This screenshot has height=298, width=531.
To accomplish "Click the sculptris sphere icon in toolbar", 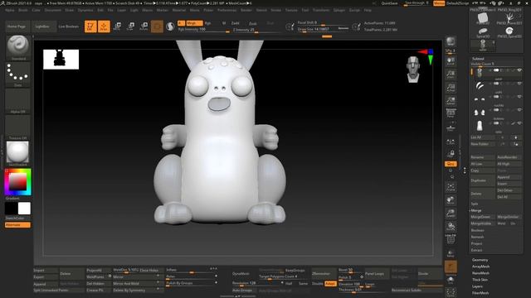I will pyautogui.click(x=170, y=26).
